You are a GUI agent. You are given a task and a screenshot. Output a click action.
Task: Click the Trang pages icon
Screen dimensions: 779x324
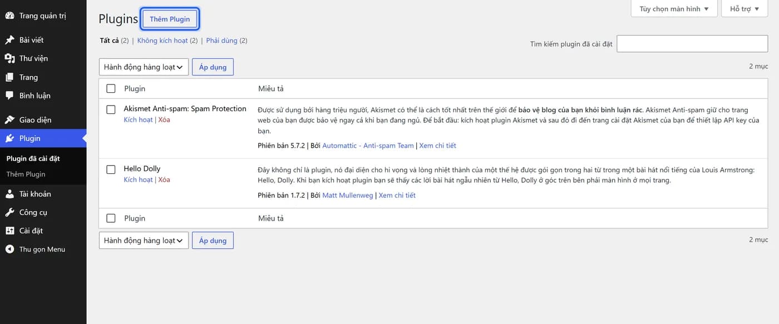point(9,77)
